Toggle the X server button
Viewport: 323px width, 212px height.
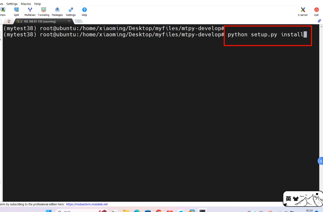(x=303, y=12)
